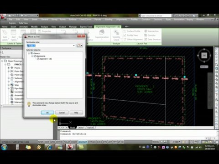Switch to the Layout2 tab
The height and width of the screenshot is (164, 219).
(90, 128)
